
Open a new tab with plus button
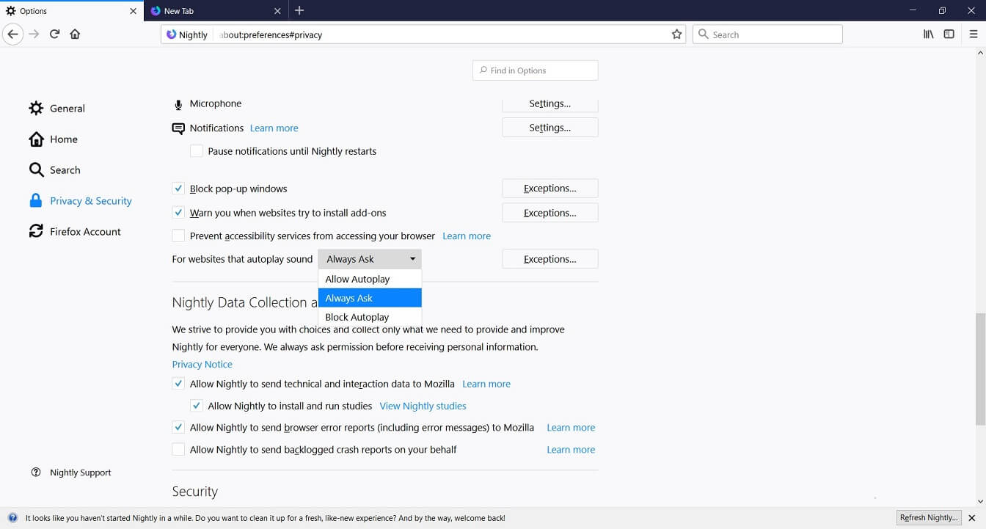[x=299, y=10]
